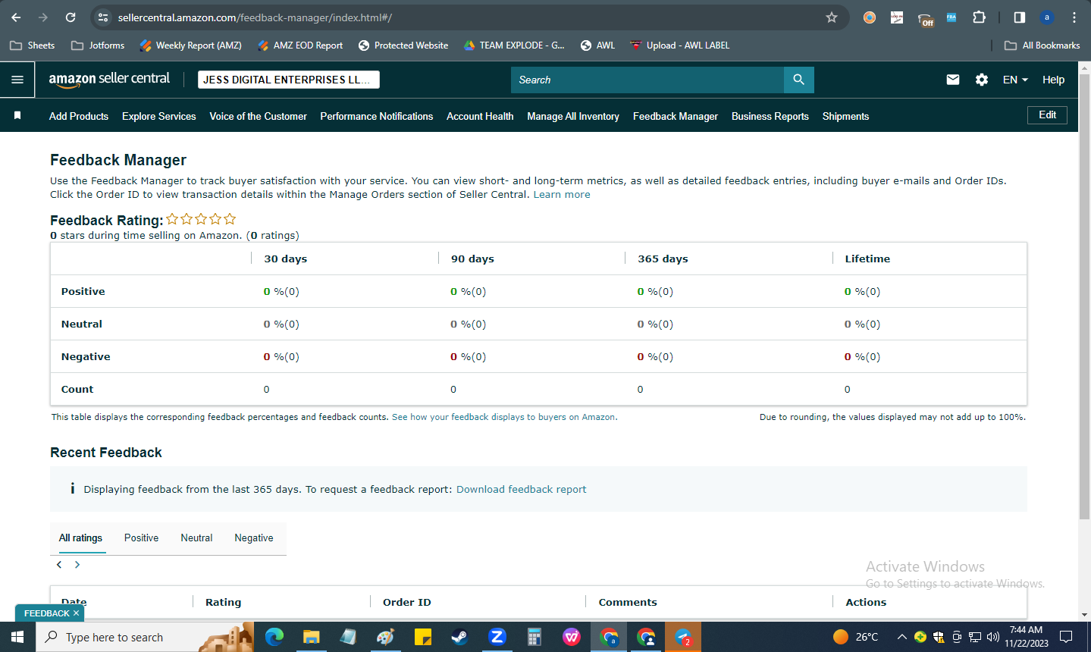Click the FEEDBACK floating button

(46, 613)
